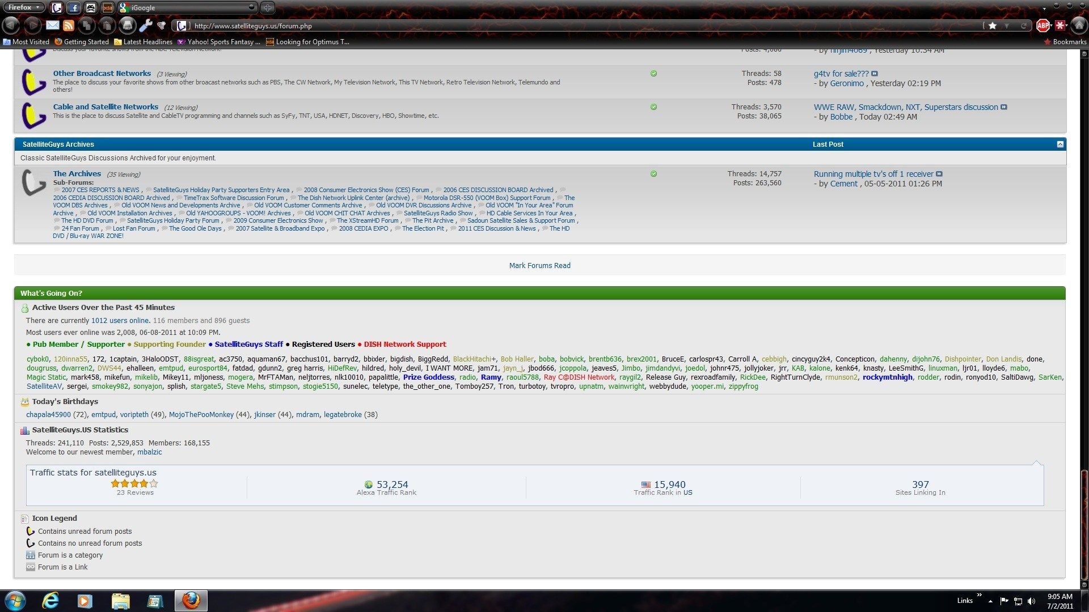Viewport: 1089px width, 612px height.
Task: Open the 2007 CES REPORTS & NEWS sub-forum
Action: pos(100,190)
